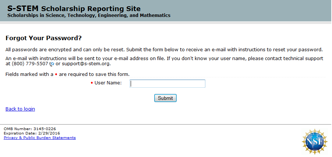Click the Scholarships in Science subtitle

pyautogui.click(x=89, y=15)
